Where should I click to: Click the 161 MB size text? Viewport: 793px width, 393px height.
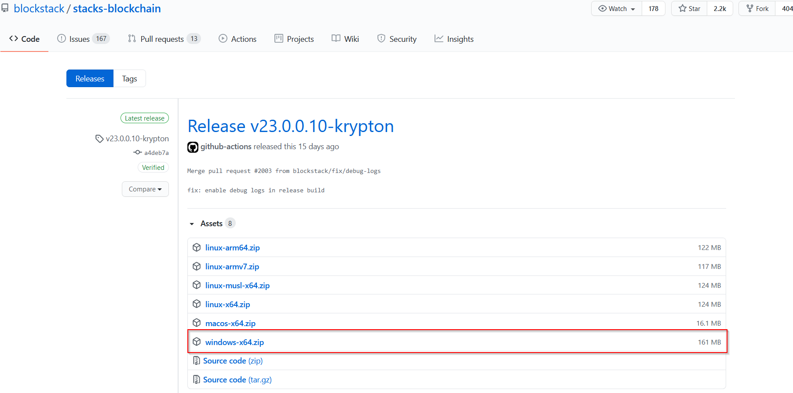709,342
